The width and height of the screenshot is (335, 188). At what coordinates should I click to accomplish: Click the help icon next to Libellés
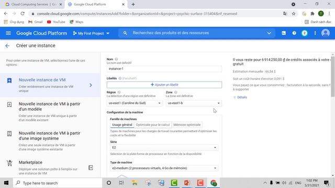click(120, 78)
